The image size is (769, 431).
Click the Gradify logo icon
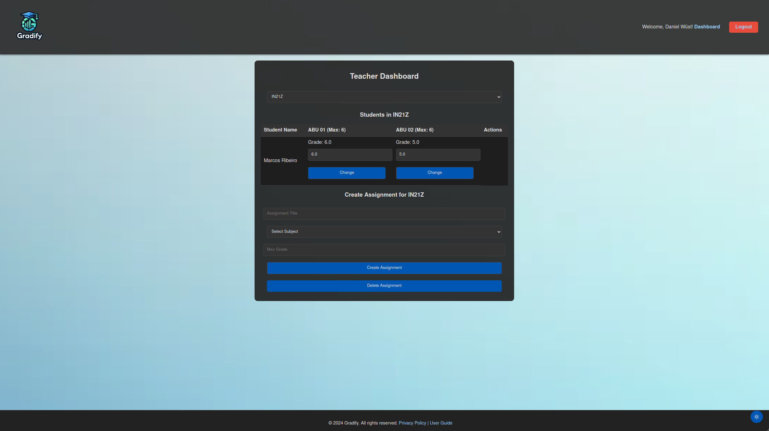29,24
